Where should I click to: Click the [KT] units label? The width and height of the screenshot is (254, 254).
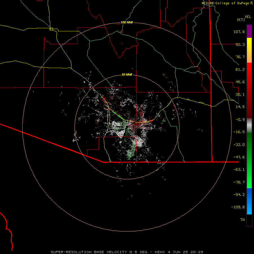(241, 19)
